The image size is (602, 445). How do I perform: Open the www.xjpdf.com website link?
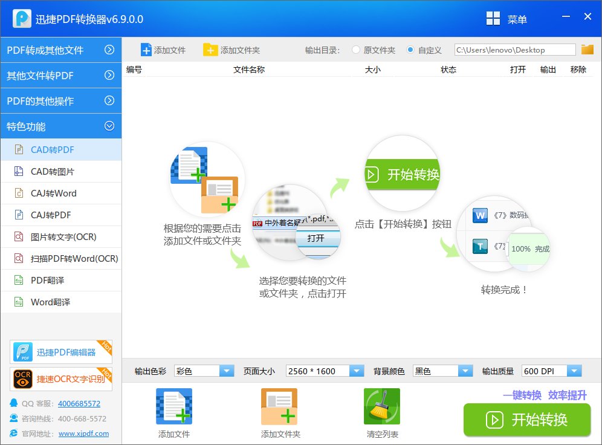[83, 433]
